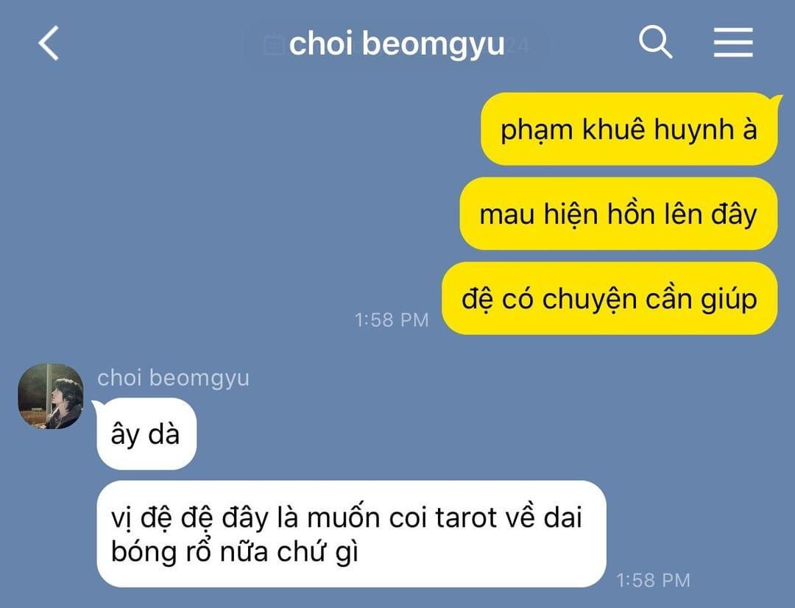This screenshot has height=608, width=795.
Task: Open the hamburger menu icon
Action: point(733,43)
